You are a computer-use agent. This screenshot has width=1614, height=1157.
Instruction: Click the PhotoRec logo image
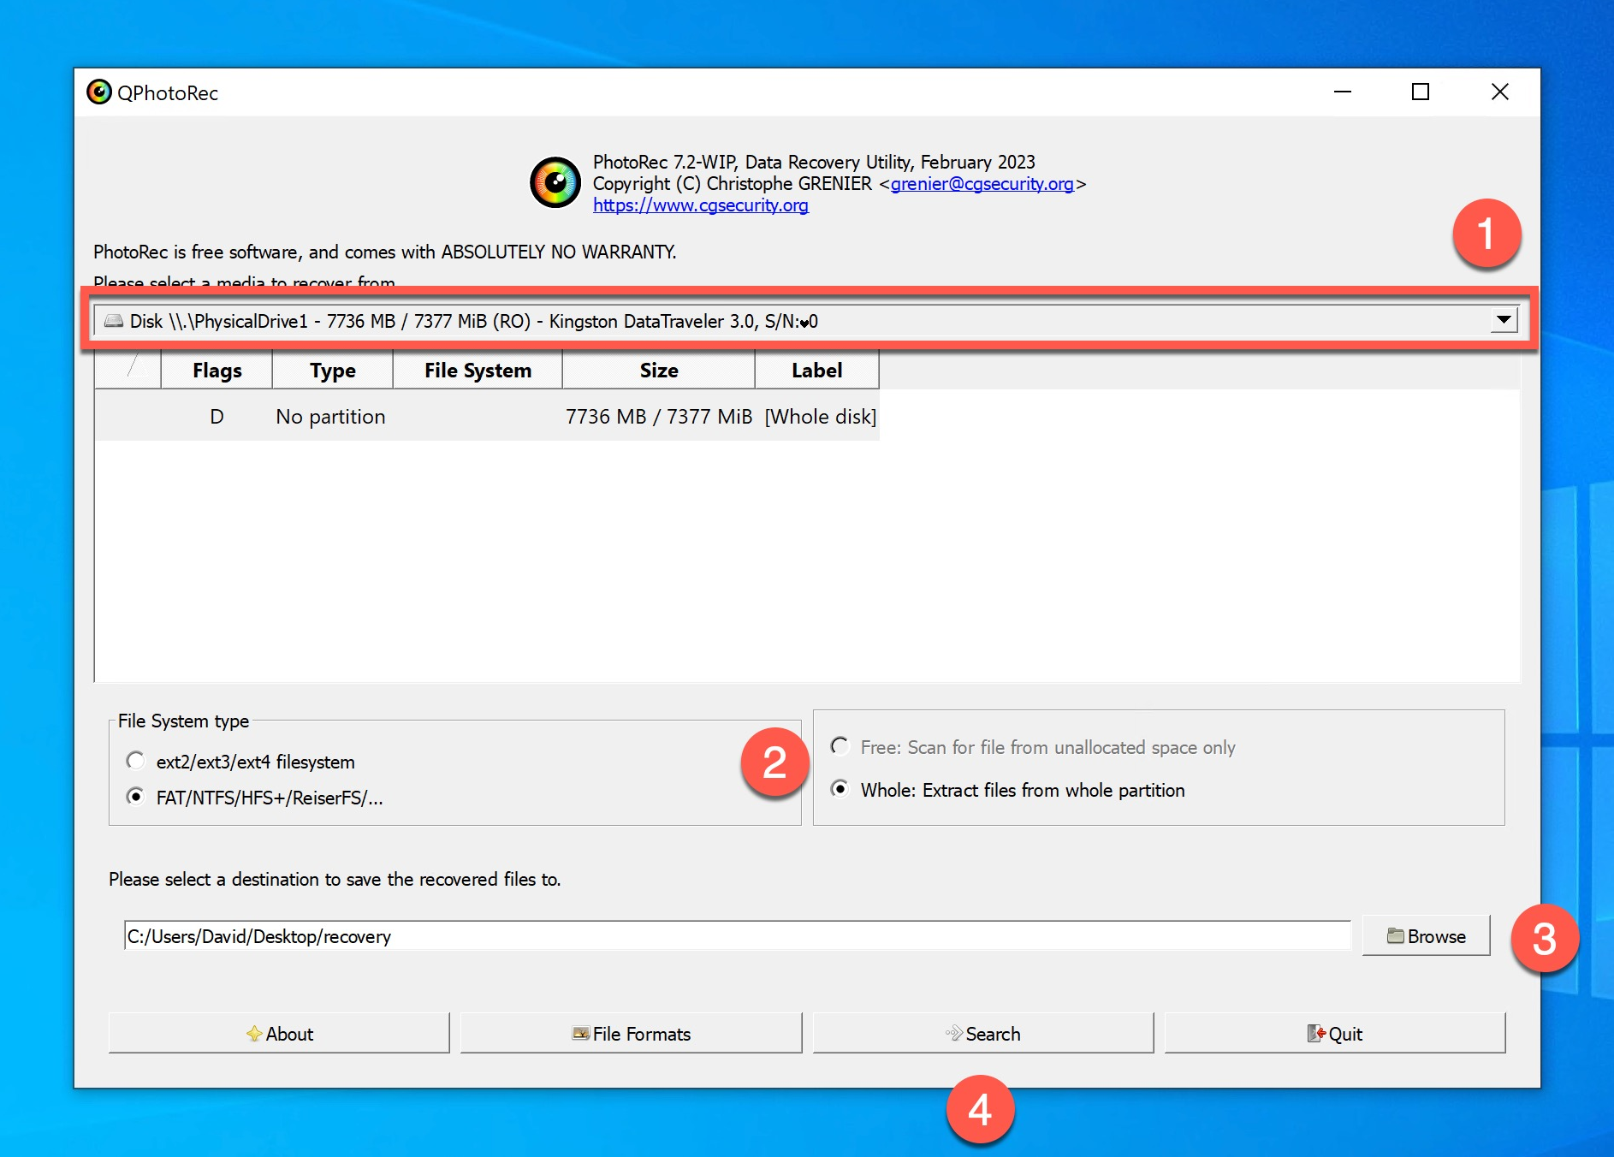[x=555, y=182]
